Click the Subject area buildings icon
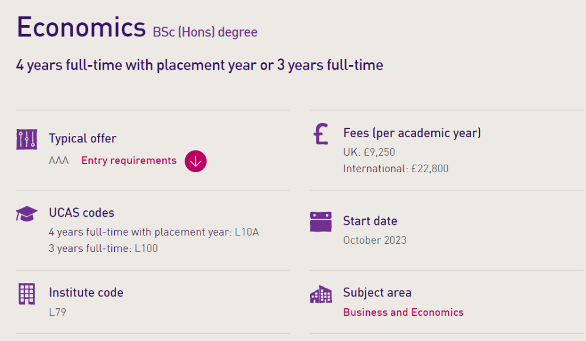The height and width of the screenshot is (341, 586). (321, 294)
